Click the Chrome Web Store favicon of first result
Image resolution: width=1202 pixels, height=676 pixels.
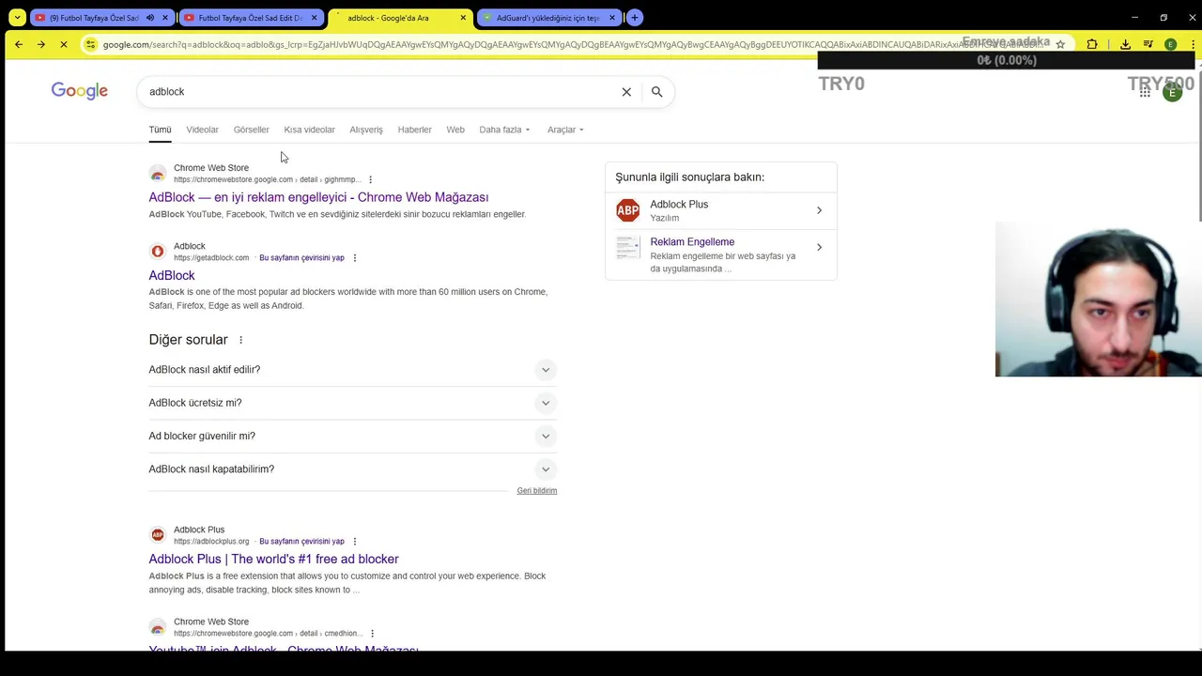coord(158,174)
